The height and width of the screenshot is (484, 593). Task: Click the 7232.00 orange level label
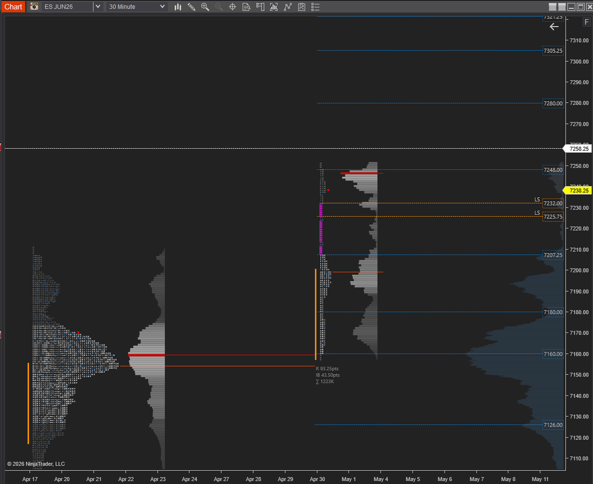(x=552, y=203)
